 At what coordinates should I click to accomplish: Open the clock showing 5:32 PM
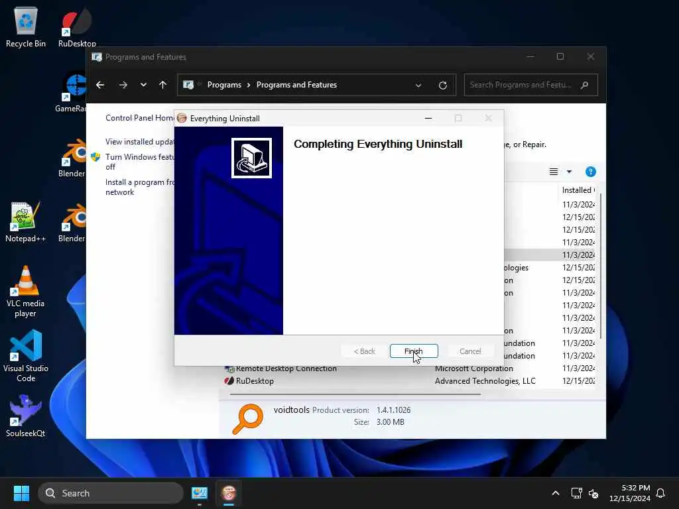(x=630, y=493)
